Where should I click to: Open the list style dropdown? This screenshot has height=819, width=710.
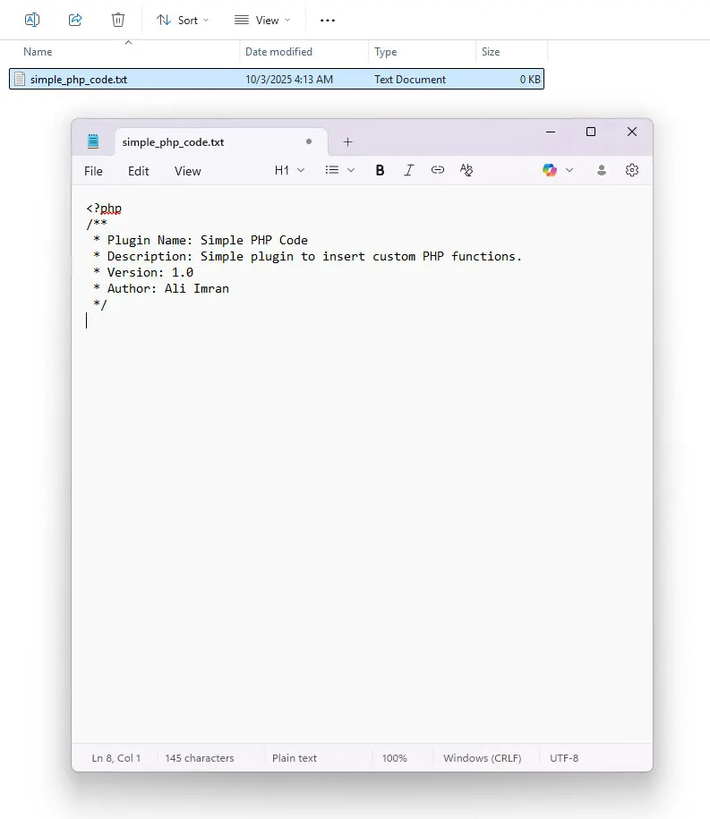pos(339,170)
